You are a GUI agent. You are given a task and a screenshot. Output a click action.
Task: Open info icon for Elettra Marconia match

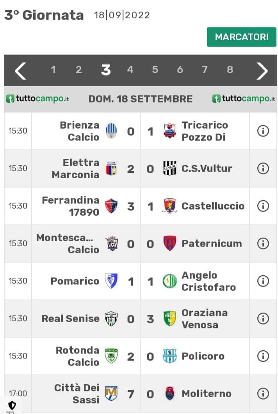click(x=263, y=168)
